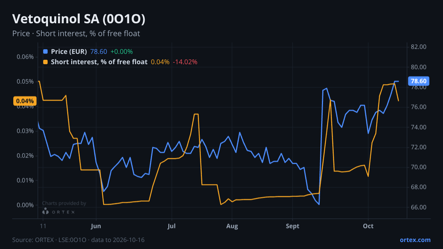Click the 82.00 right axis label
Screen dimensions: 443x249
(419, 47)
